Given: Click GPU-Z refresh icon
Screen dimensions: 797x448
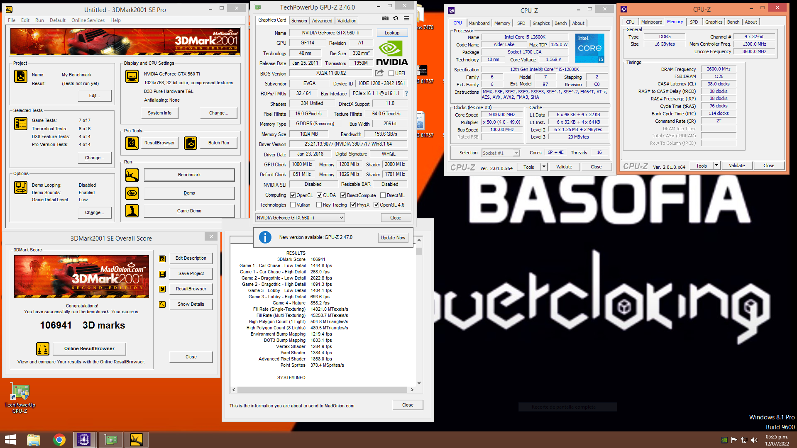Looking at the screenshot, I should pyautogui.click(x=396, y=18).
